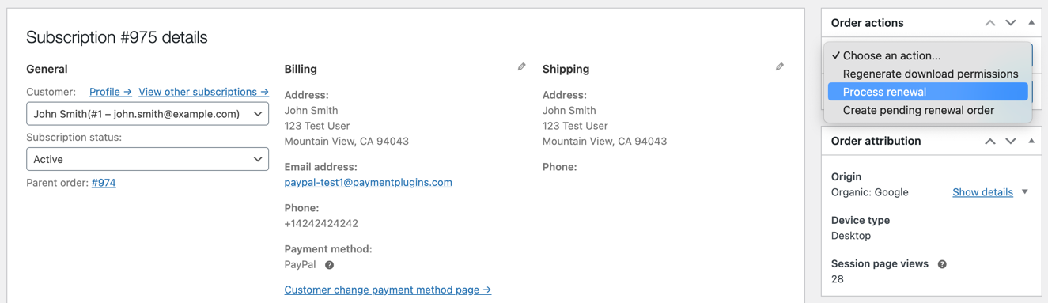
Task: Edit billing address with pencil icon
Action: click(x=521, y=67)
